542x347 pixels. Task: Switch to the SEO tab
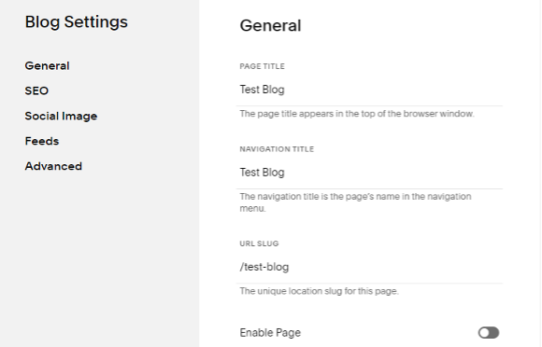click(36, 90)
